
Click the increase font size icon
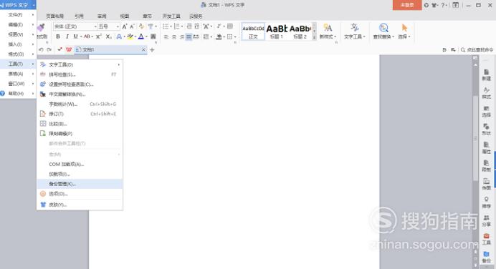click(125, 26)
